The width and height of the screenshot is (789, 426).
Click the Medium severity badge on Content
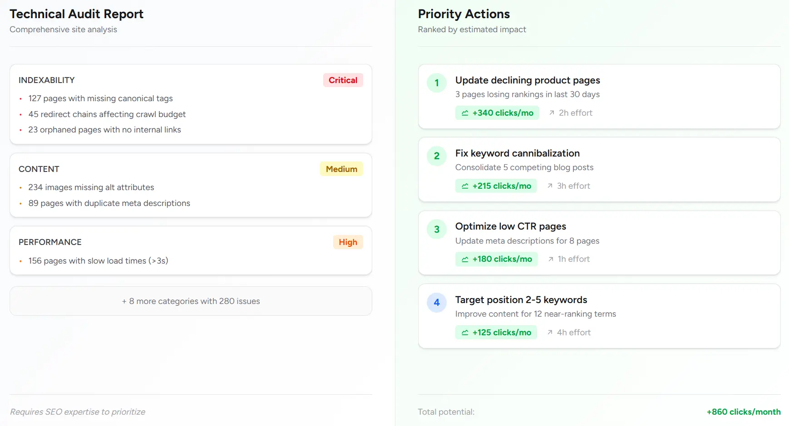(341, 169)
